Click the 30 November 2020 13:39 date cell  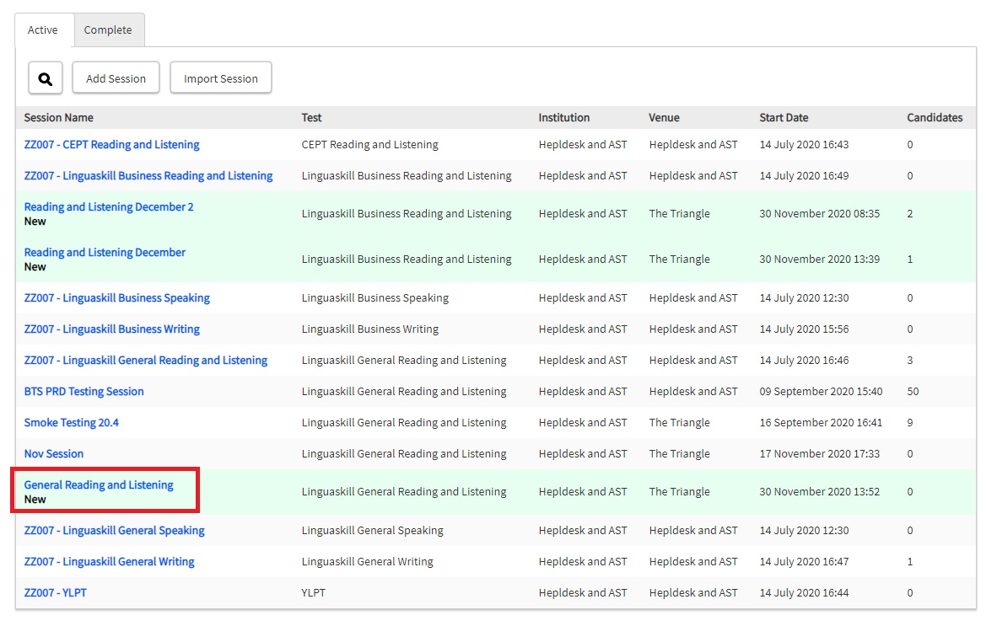click(820, 259)
